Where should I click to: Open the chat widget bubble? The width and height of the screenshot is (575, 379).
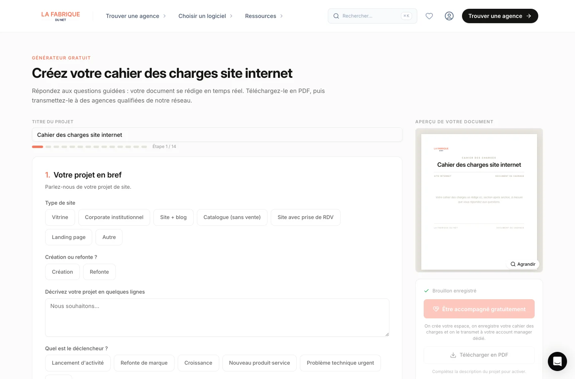coord(557,361)
